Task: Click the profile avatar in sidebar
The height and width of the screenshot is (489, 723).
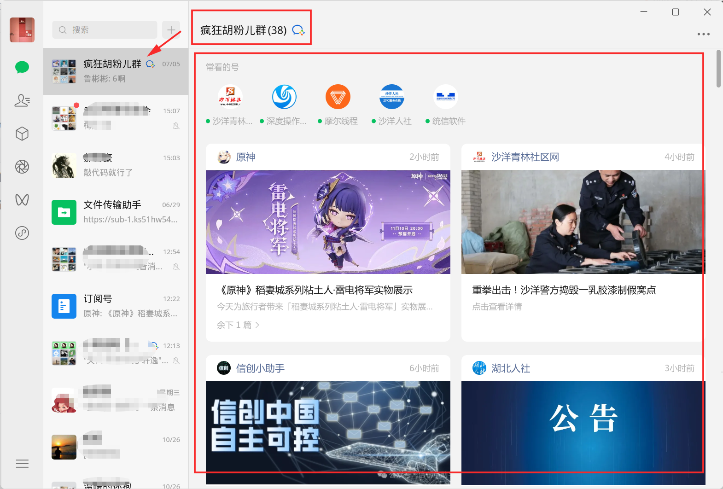Action: point(22,30)
